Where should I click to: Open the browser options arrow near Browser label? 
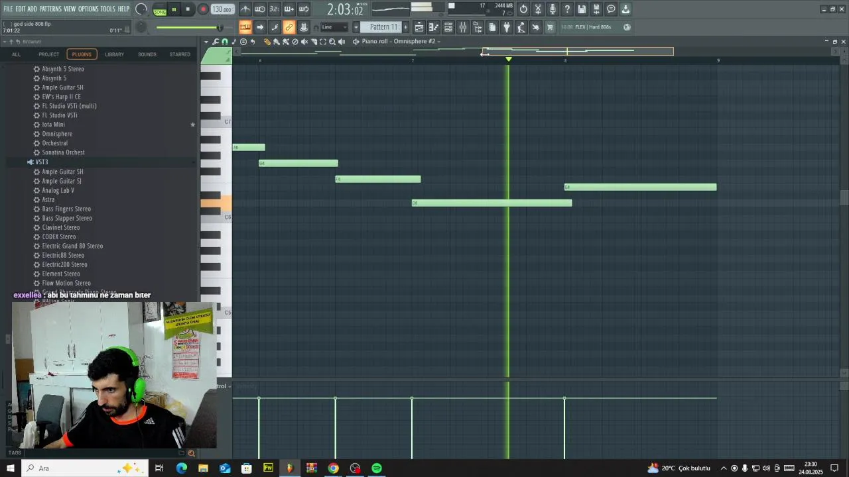5,42
